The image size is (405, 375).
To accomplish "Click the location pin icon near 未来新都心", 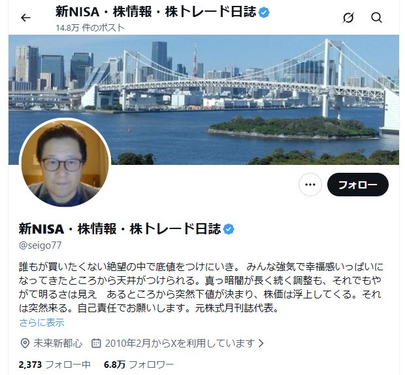I will 25,344.
